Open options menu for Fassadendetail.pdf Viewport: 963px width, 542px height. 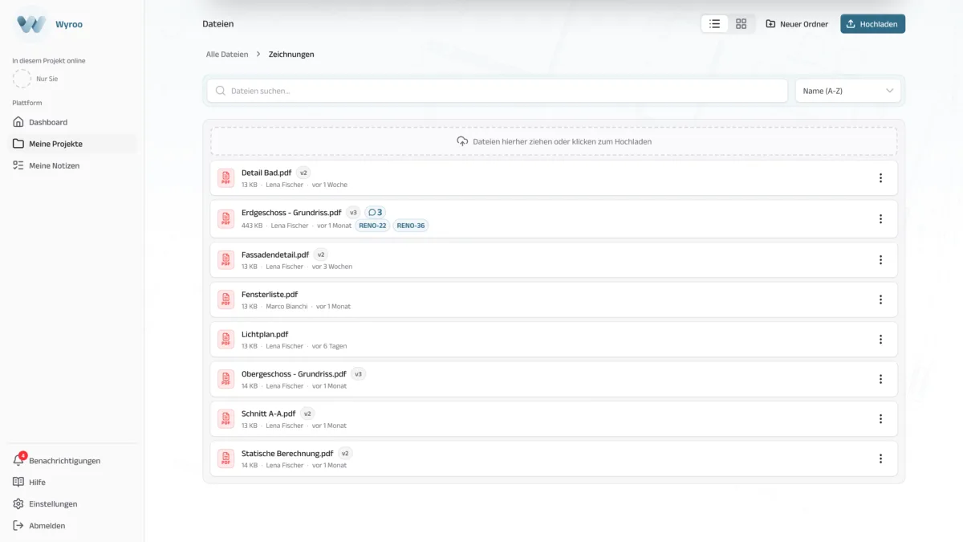click(x=880, y=260)
